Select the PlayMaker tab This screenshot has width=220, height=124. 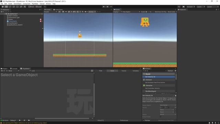(x=25, y=69)
